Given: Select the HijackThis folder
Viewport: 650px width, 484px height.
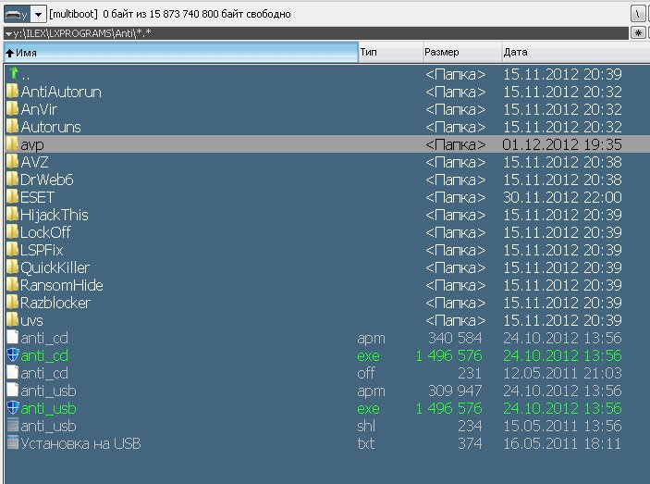Looking at the screenshot, I should (55, 215).
